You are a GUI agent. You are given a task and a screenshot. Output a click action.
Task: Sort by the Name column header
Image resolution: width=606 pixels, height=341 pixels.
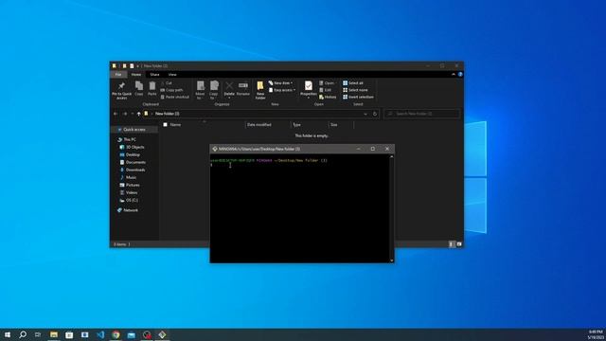click(x=175, y=124)
